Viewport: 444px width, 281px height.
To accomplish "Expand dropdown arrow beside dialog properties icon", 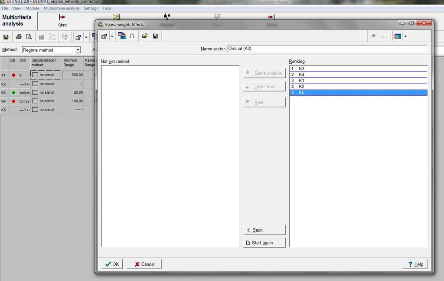I will [112, 36].
